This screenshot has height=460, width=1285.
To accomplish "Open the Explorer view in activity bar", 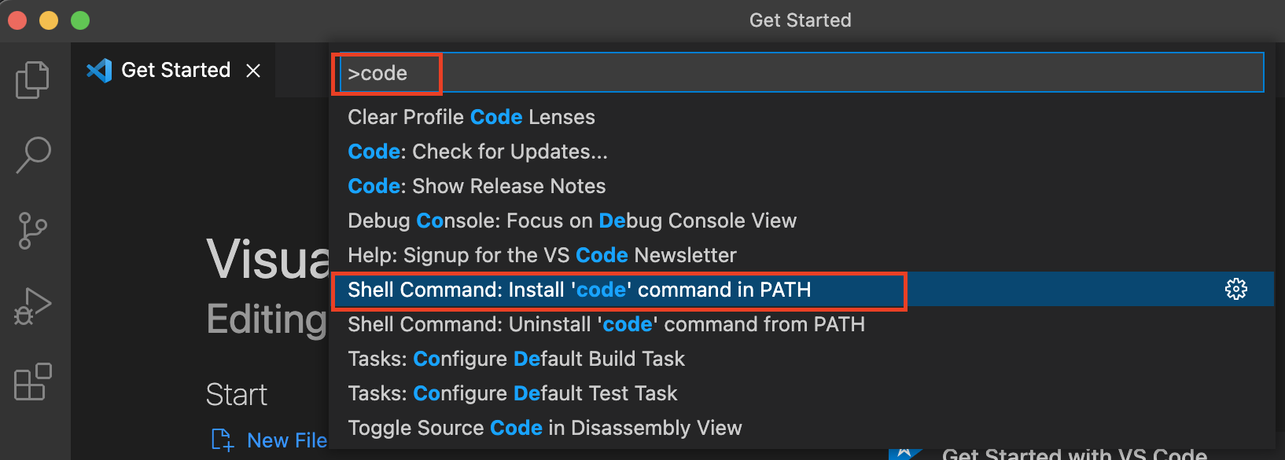I will (x=32, y=79).
